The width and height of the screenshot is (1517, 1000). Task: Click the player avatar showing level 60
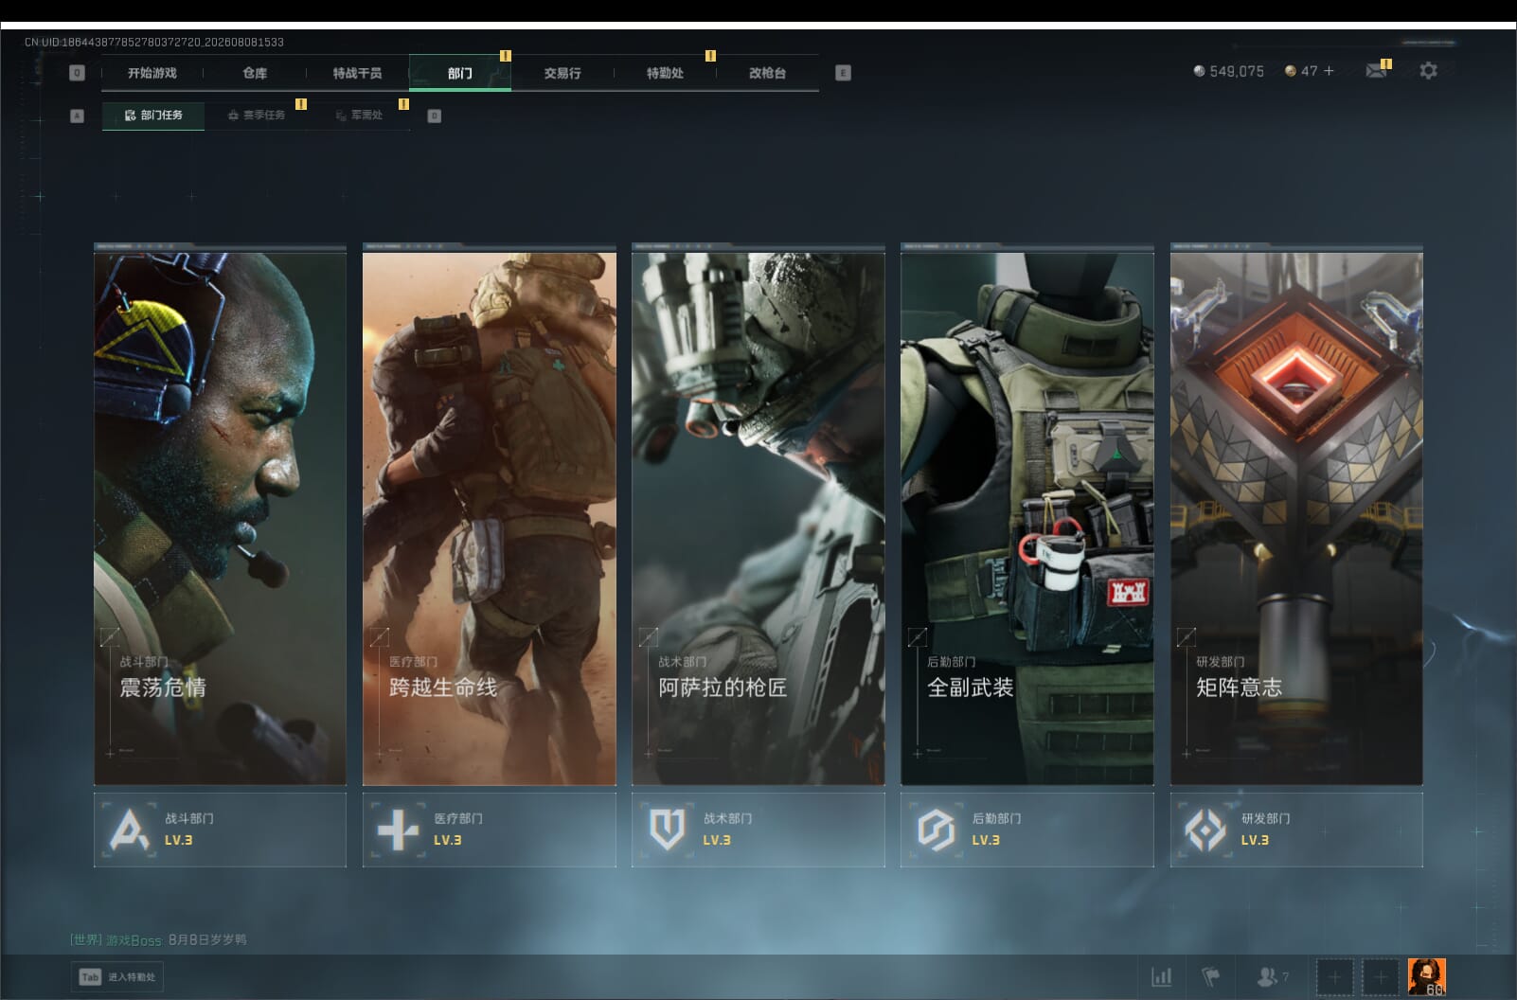(1426, 976)
